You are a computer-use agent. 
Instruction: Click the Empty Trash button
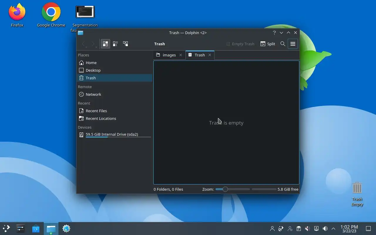(x=240, y=44)
